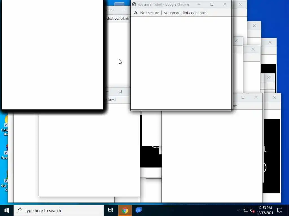Open the Action Center notification icon
The width and height of the screenshot is (289, 216).
click(280, 210)
